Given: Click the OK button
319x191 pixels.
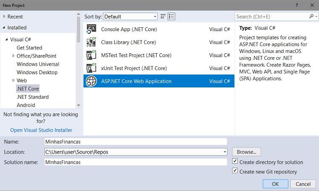Looking at the screenshot, I should point(276,184).
